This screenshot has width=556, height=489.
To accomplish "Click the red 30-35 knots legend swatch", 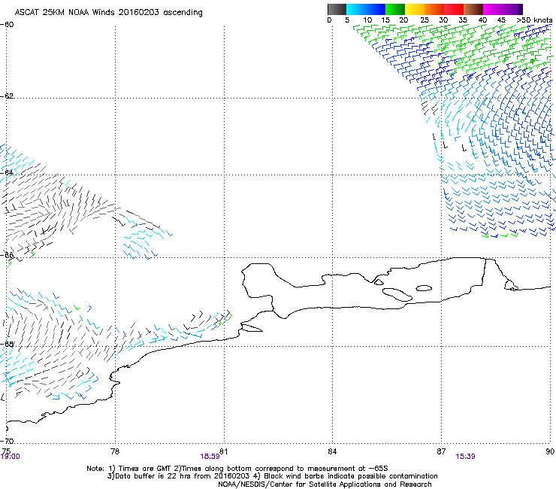I will coord(454,9).
